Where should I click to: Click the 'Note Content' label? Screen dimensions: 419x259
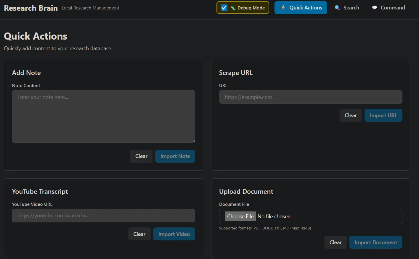coord(26,85)
